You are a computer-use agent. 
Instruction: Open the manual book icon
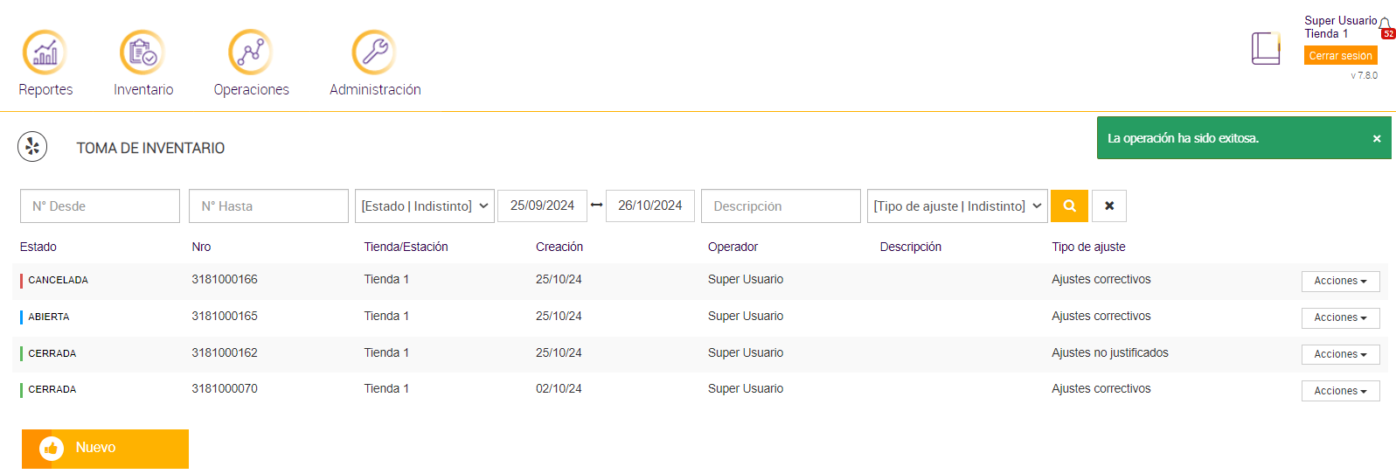tap(1265, 49)
